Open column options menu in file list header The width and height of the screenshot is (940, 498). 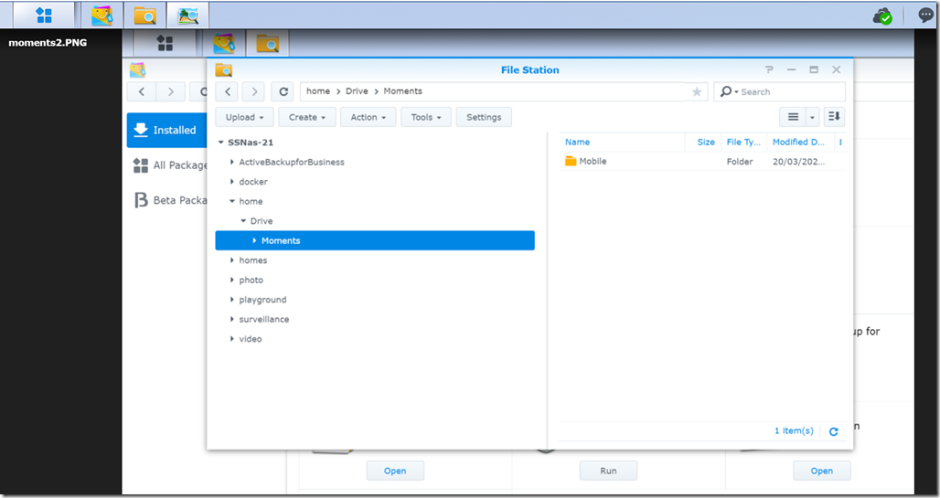(840, 142)
